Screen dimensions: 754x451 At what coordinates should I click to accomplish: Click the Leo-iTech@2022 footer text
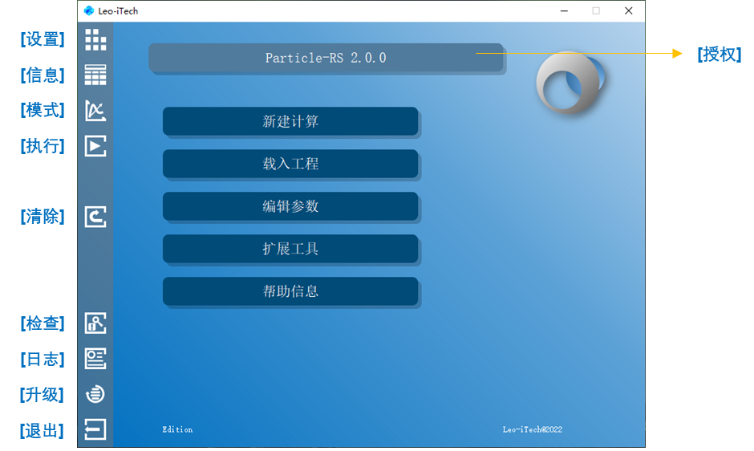pyautogui.click(x=533, y=429)
